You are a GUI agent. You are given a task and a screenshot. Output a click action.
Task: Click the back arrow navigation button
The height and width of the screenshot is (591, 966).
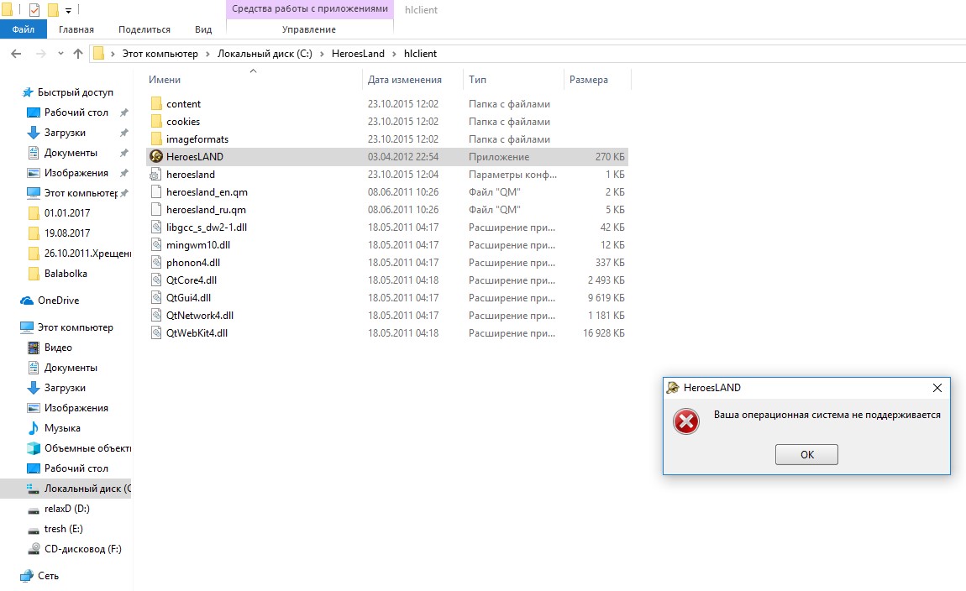(x=15, y=54)
